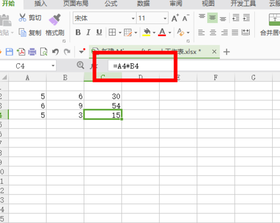Select column A header
280x223 pixels.
click(27, 77)
